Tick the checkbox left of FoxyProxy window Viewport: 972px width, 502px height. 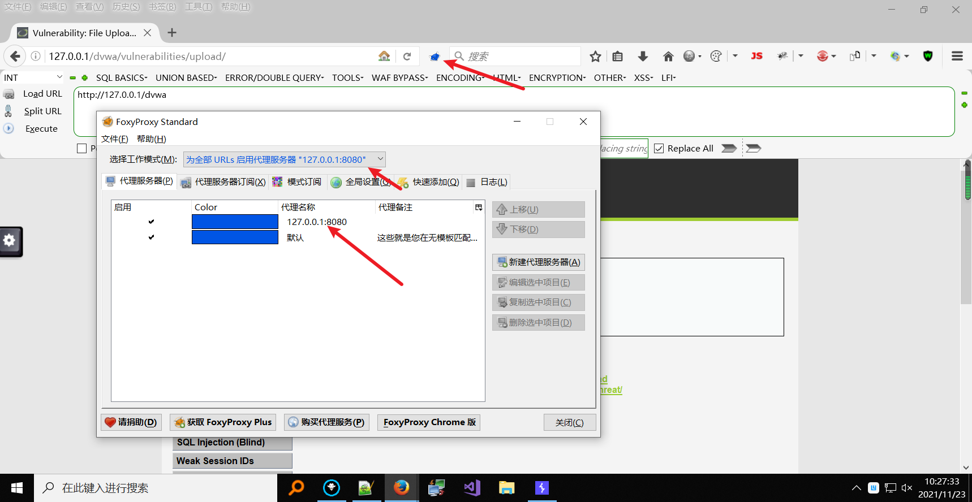click(x=81, y=148)
